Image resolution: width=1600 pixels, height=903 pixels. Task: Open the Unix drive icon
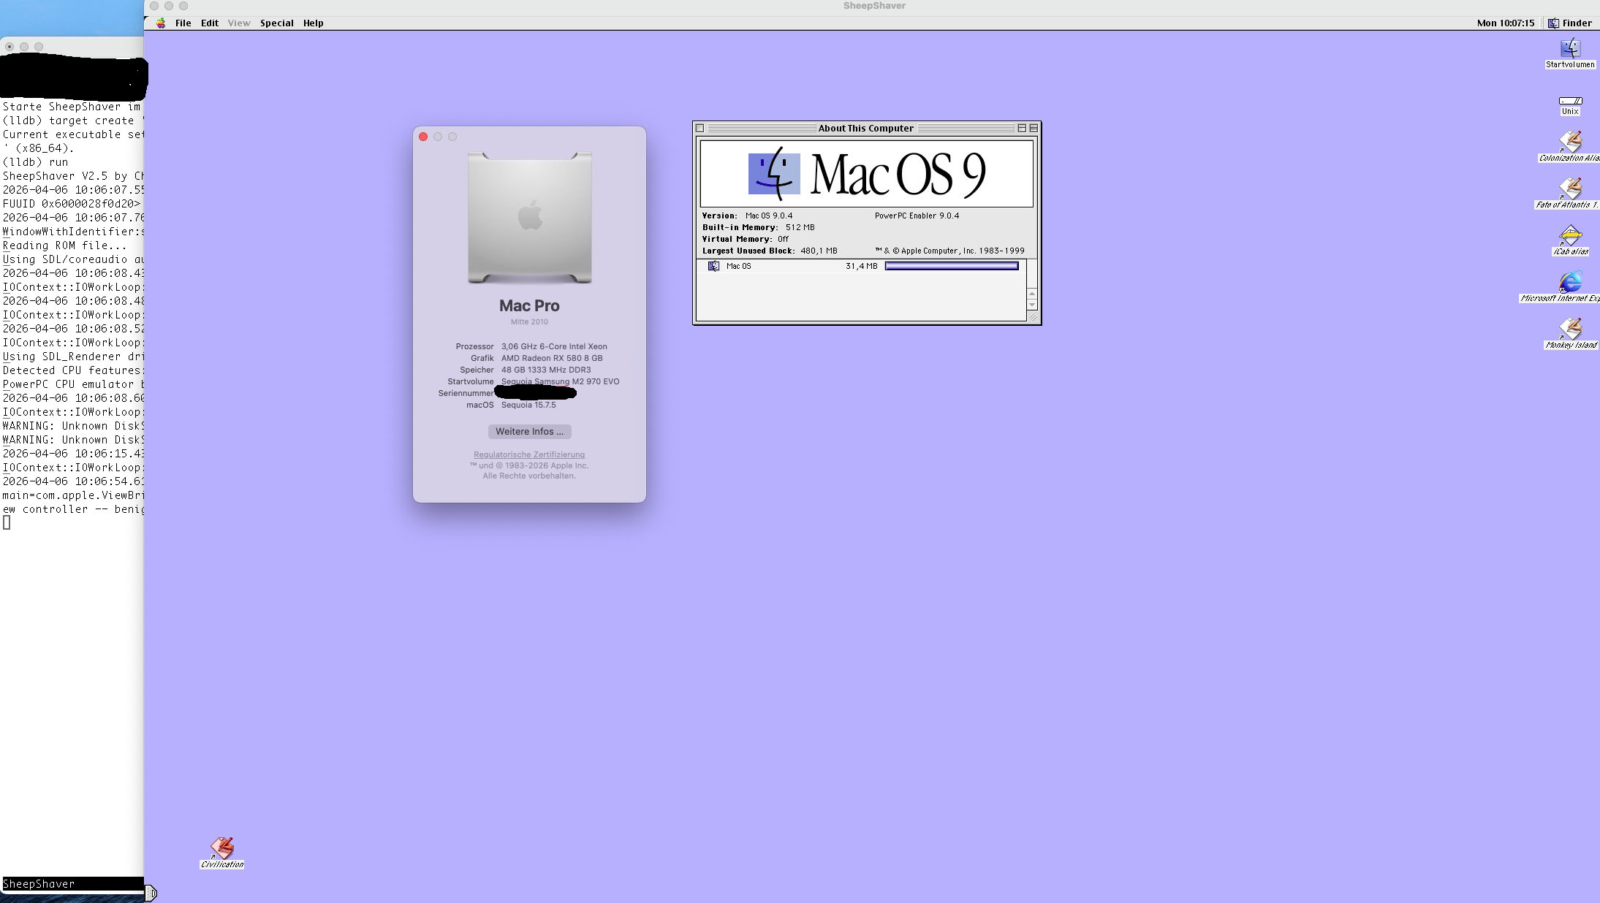pyautogui.click(x=1570, y=102)
